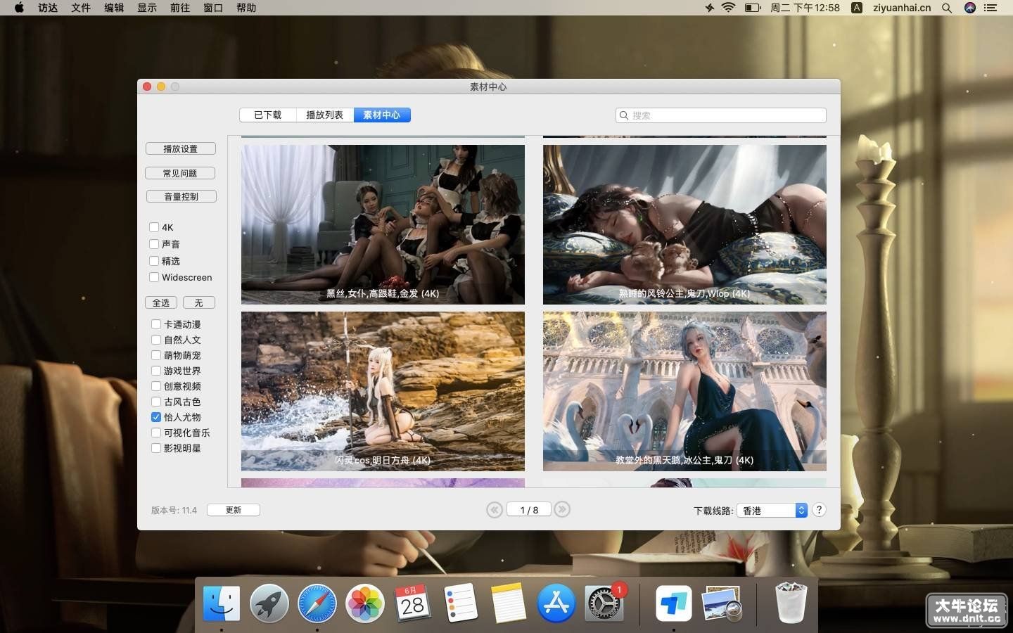Open the 帮助 menu
This screenshot has width=1013, height=633.
click(246, 8)
